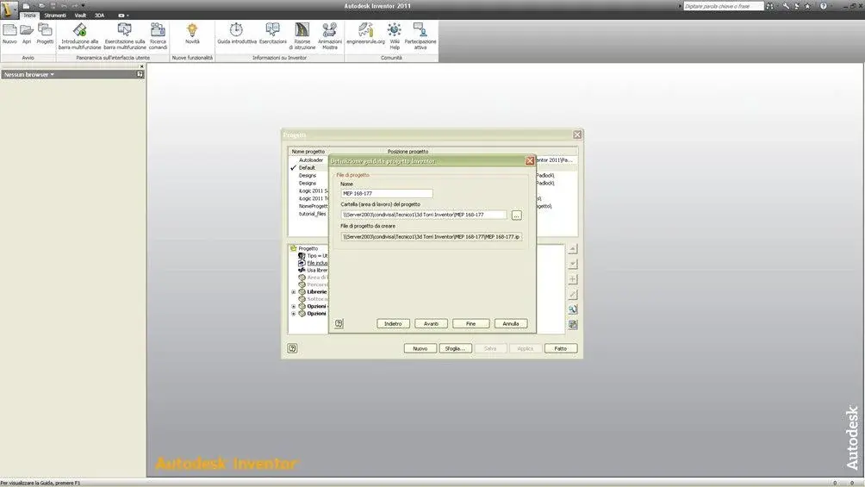Click the move up arrow in Progetti dialog
This screenshot has height=487, width=865.
point(573,249)
